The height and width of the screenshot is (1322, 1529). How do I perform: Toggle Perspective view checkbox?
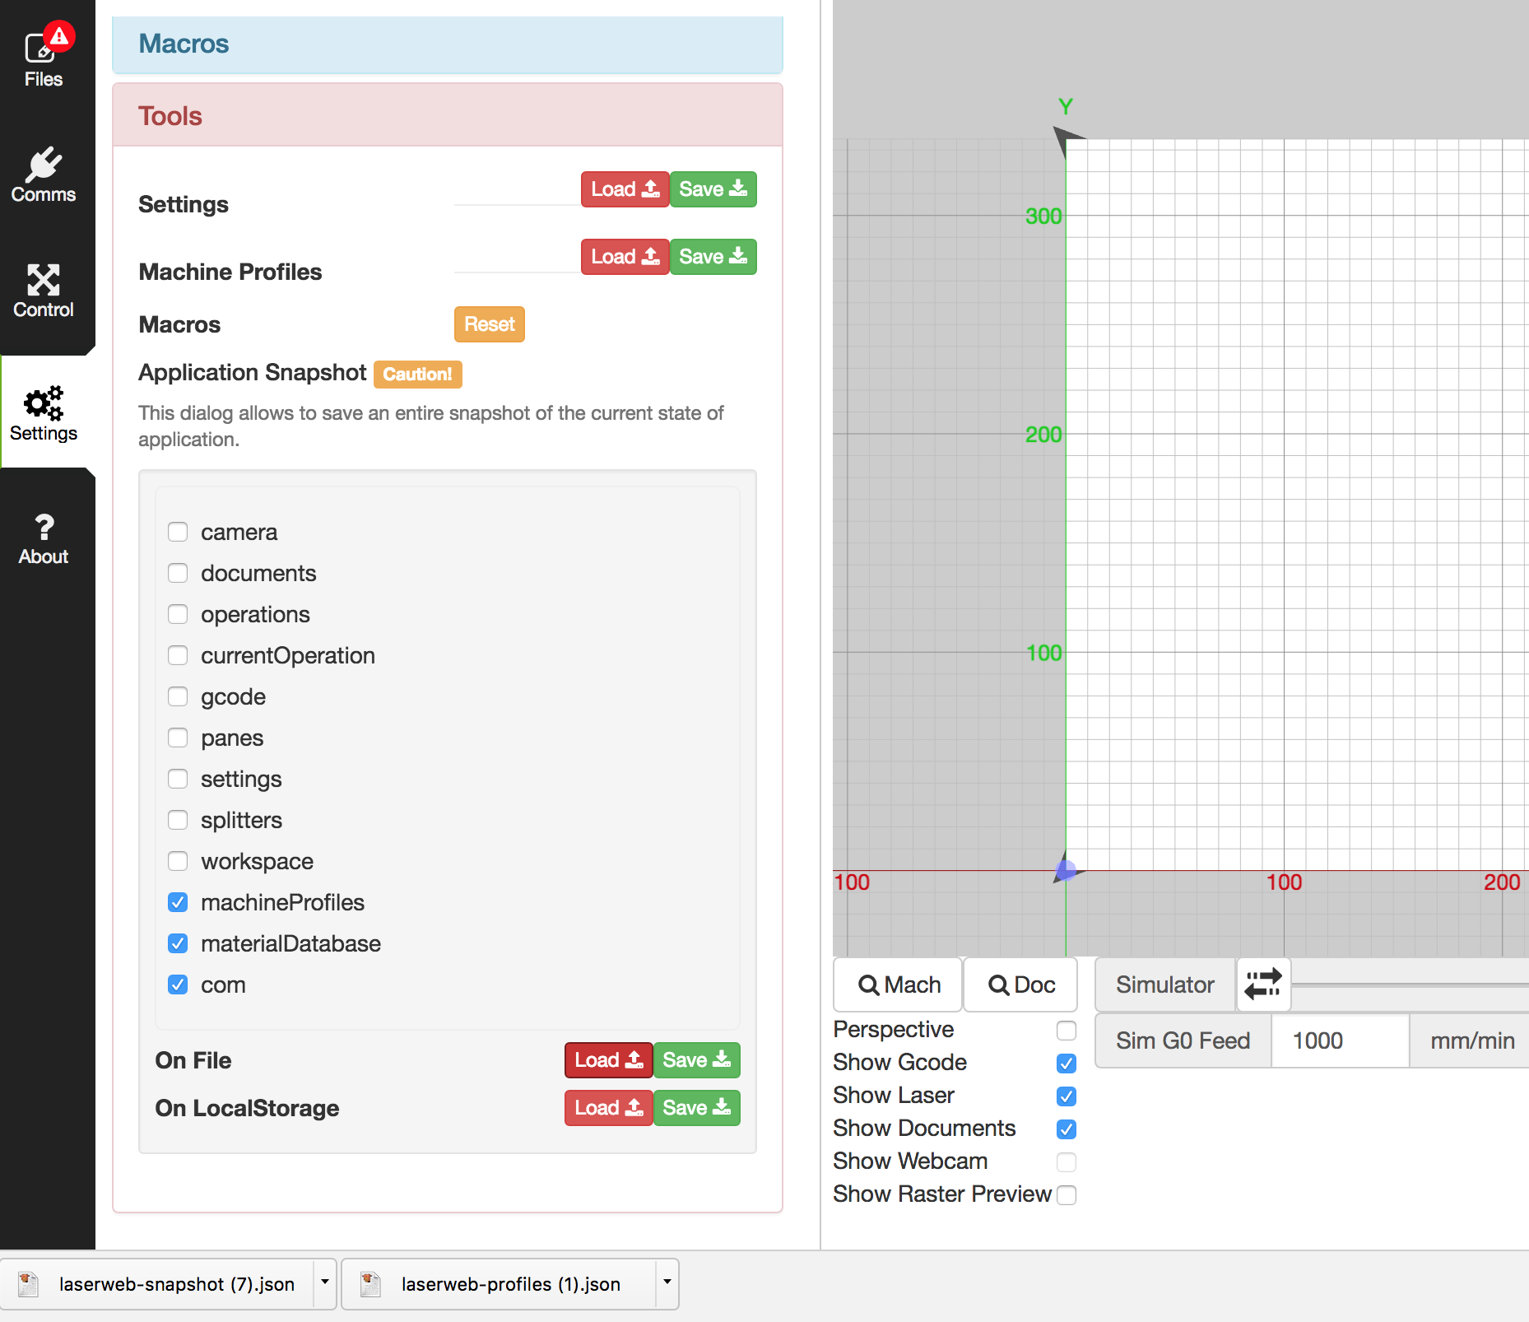click(x=1067, y=1031)
